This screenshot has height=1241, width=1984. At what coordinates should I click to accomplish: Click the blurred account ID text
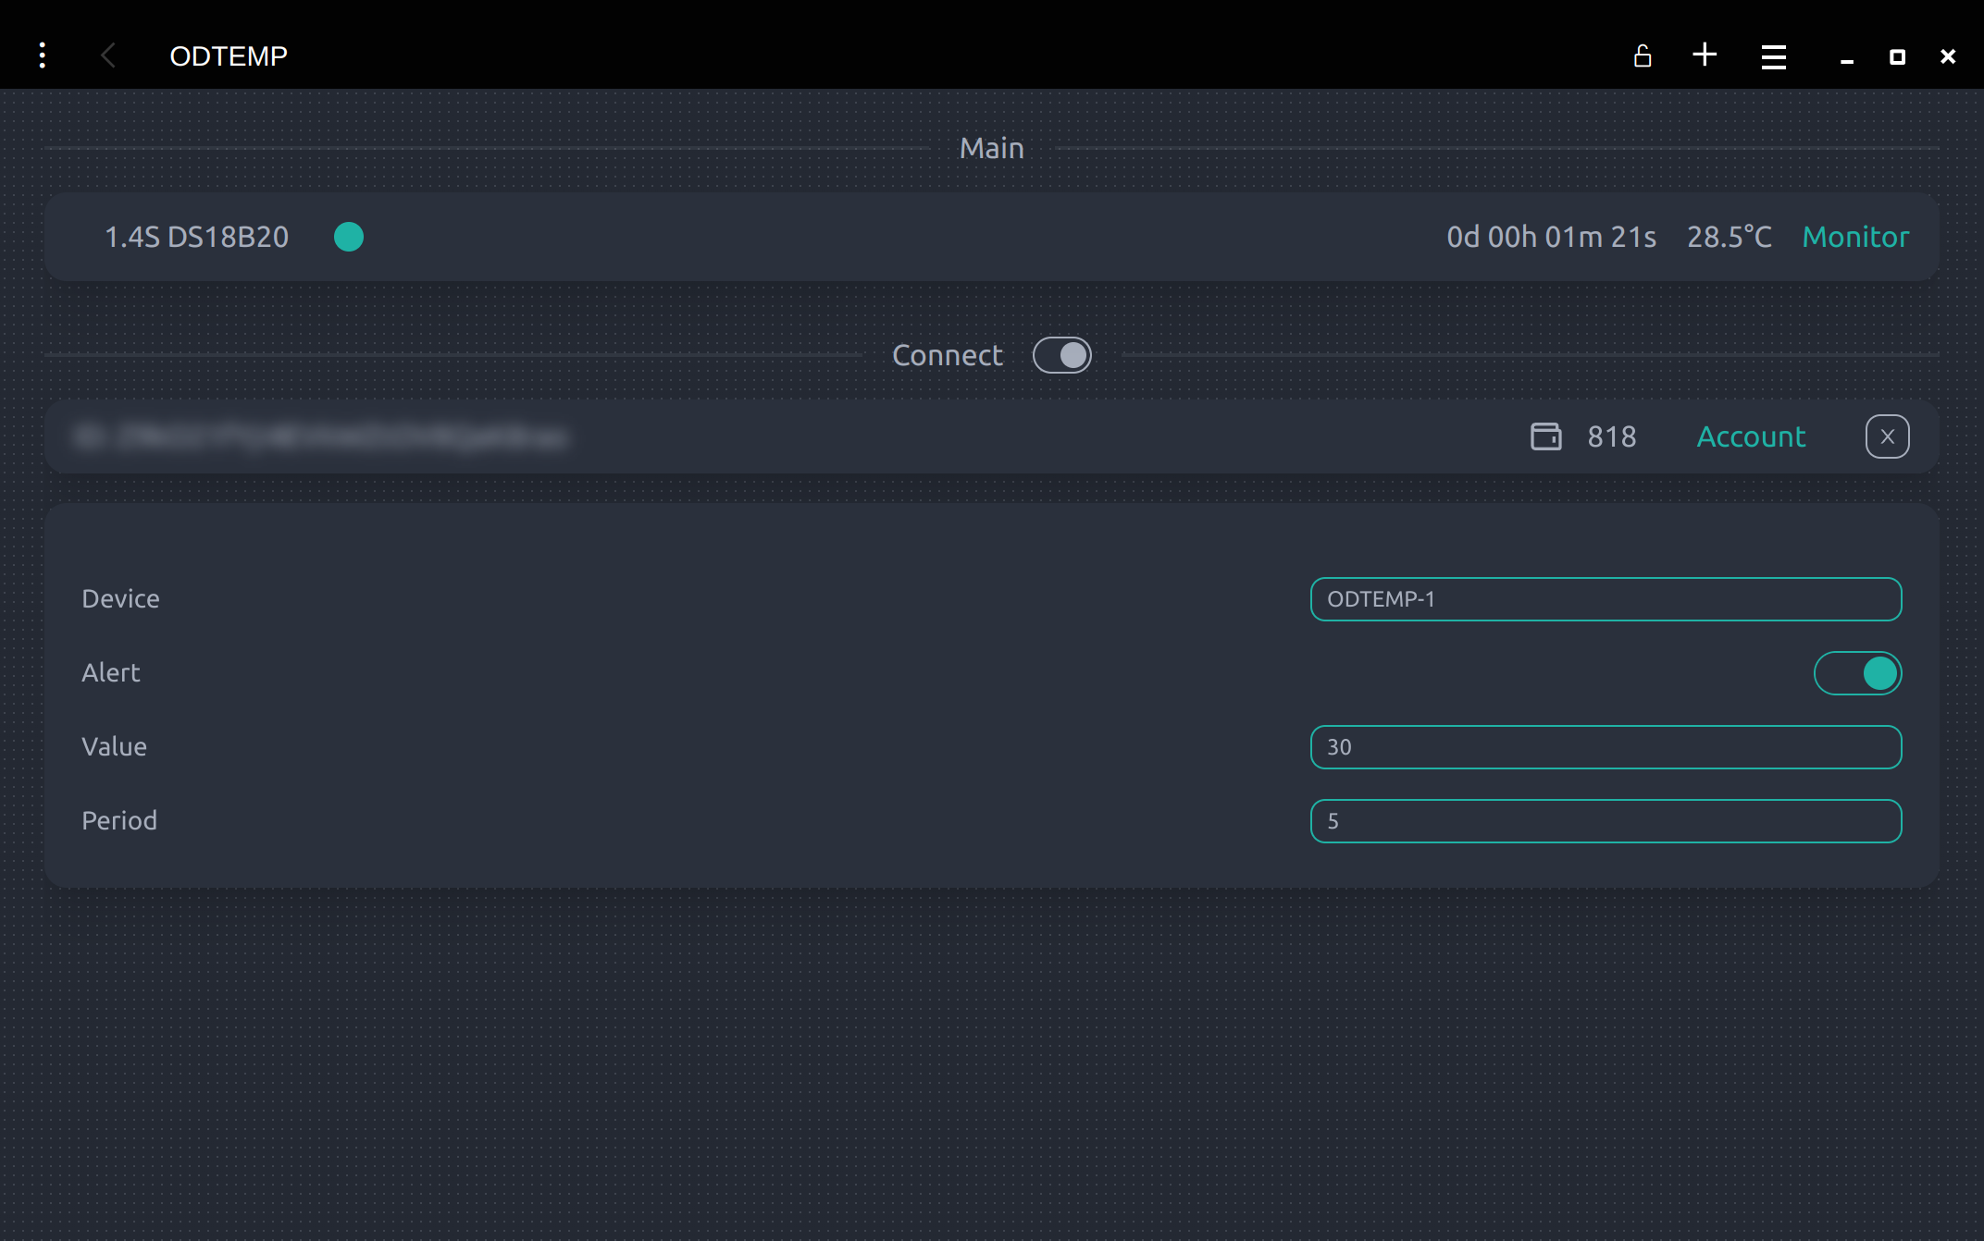[x=320, y=436]
